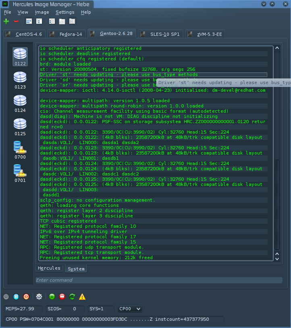Screen dimensions: 291x328
Task: Click the green plus add image icon
Action: [6, 21]
